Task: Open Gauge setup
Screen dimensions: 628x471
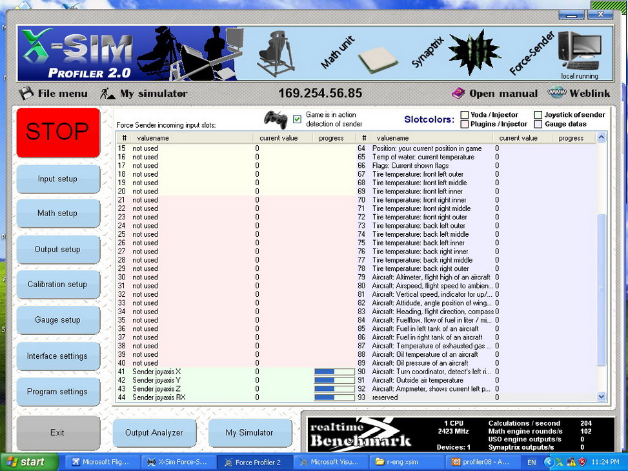Action: point(58,320)
